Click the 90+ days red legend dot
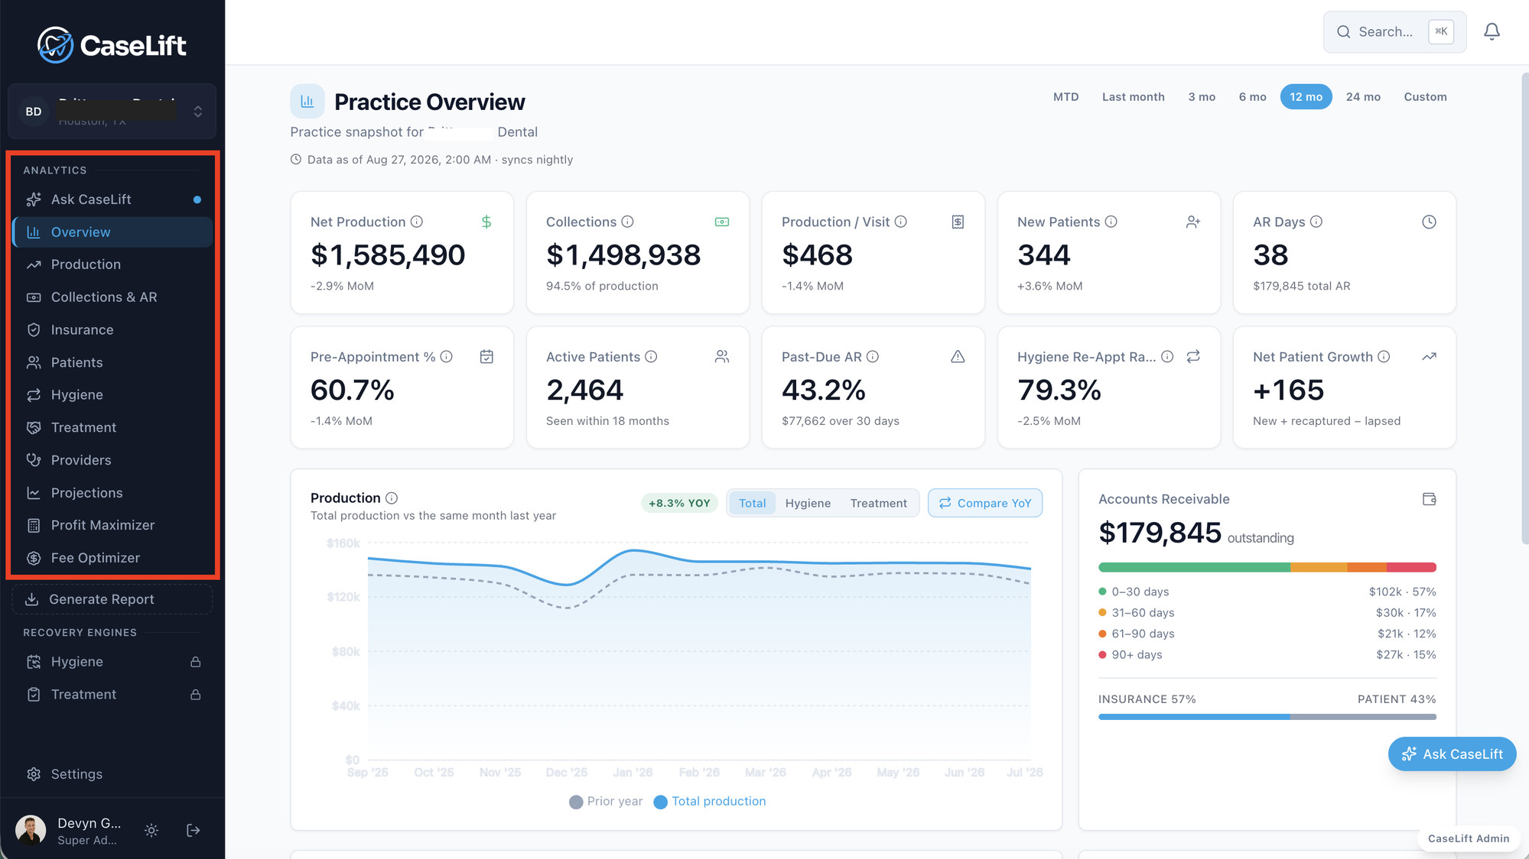The height and width of the screenshot is (859, 1529). coord(1102,655)
